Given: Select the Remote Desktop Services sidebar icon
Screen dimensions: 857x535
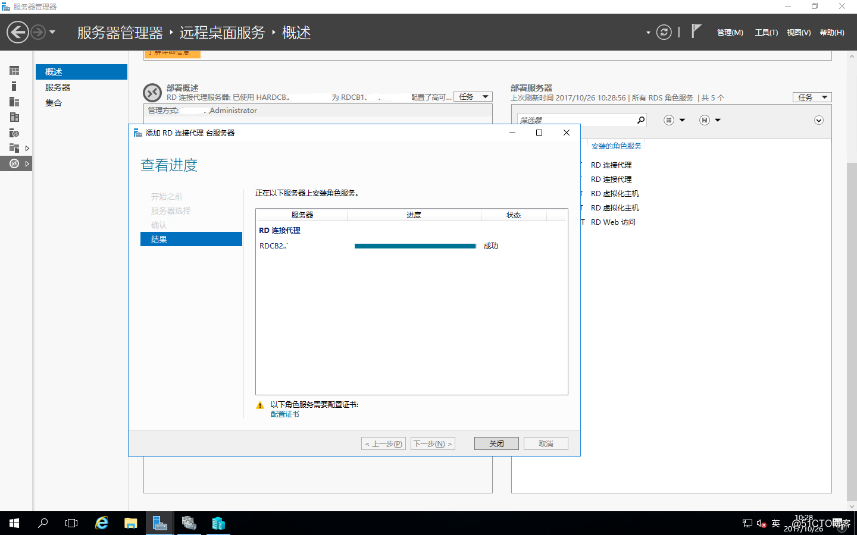Looking at the screenshot, I should tap(14, 163).
